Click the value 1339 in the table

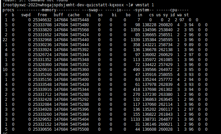(x=135, y=40)
